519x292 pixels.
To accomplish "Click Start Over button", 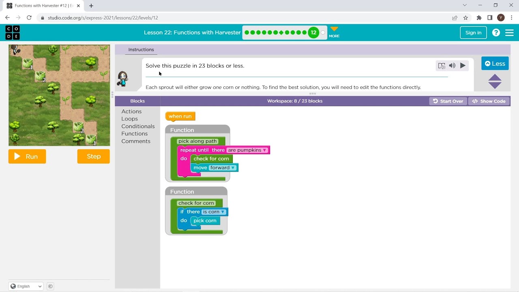I will pos(448,101).
